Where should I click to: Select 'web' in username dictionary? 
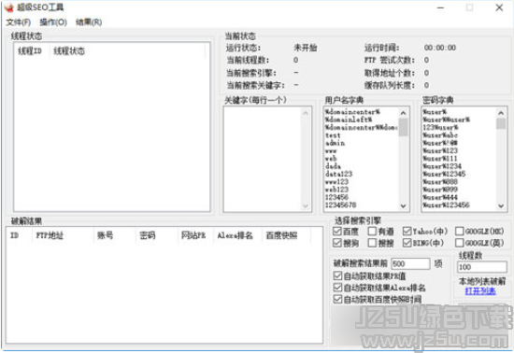(331, 159)
